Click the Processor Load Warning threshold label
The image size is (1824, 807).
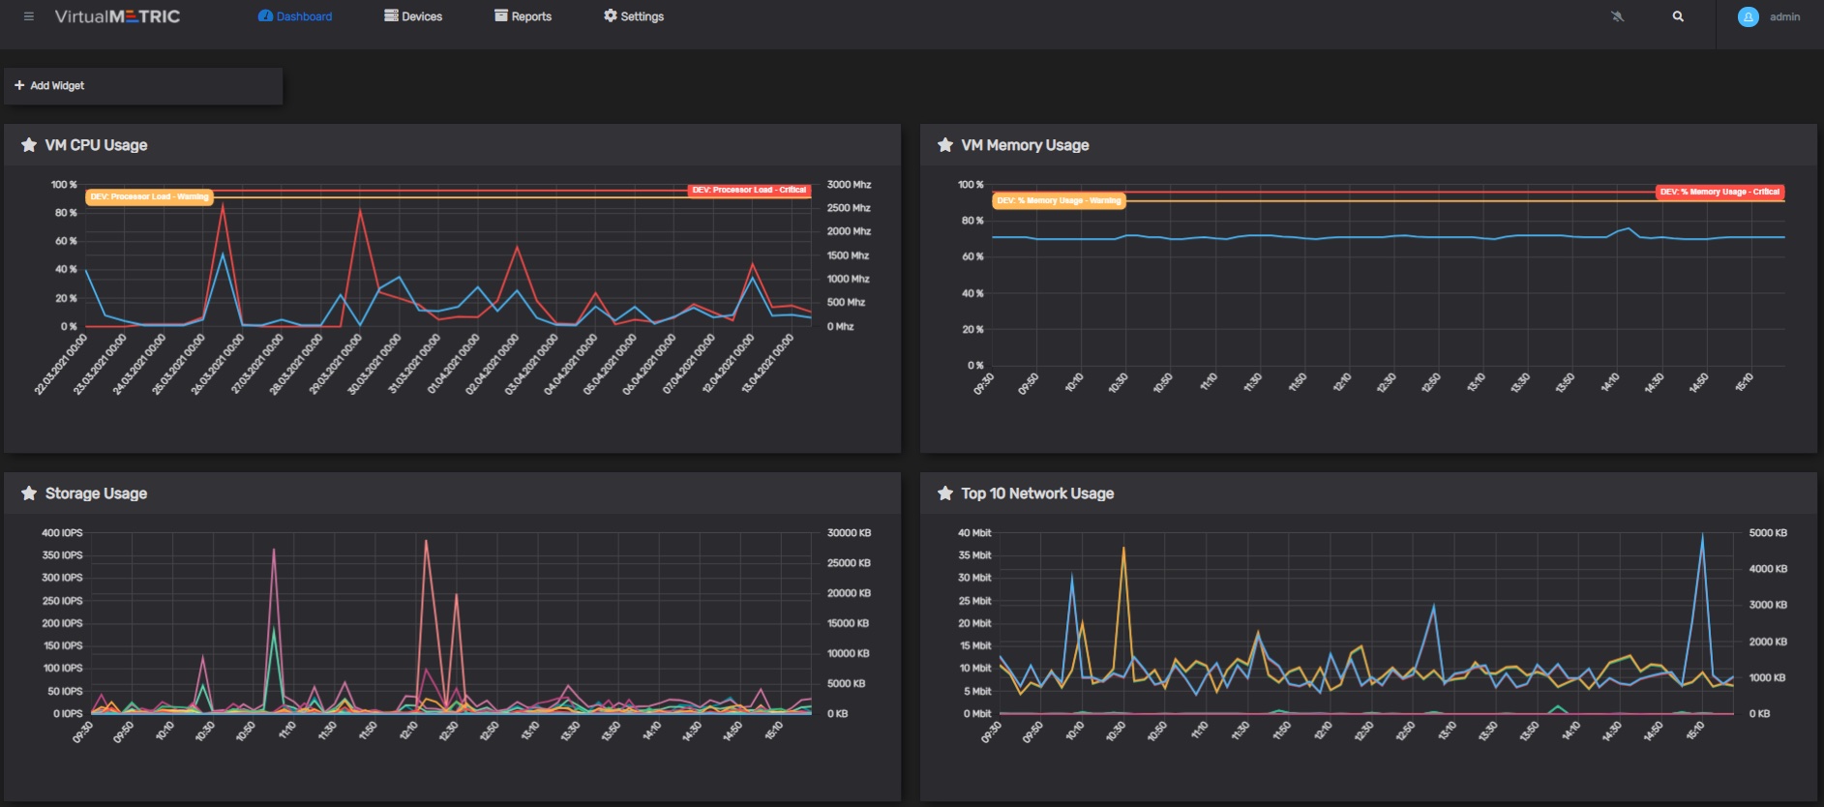click(149, 196)
